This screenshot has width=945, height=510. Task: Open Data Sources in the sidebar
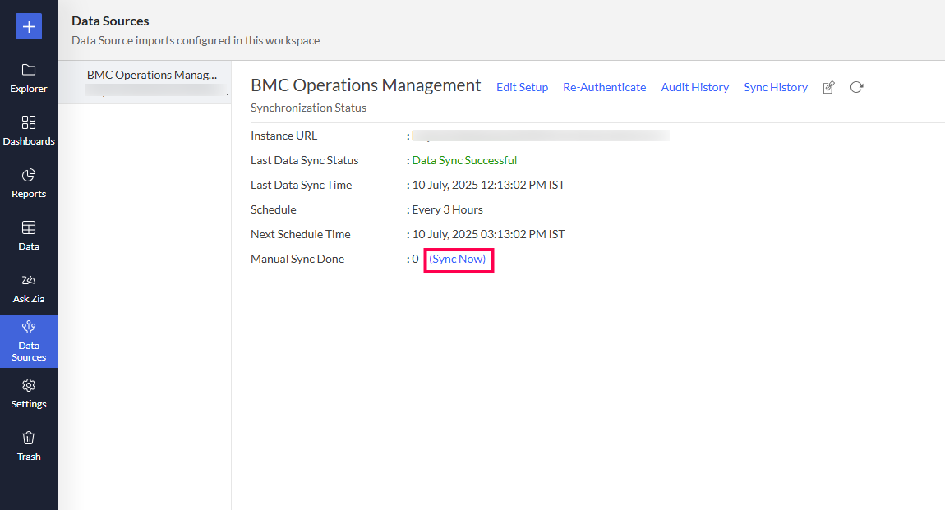(29, 342)
